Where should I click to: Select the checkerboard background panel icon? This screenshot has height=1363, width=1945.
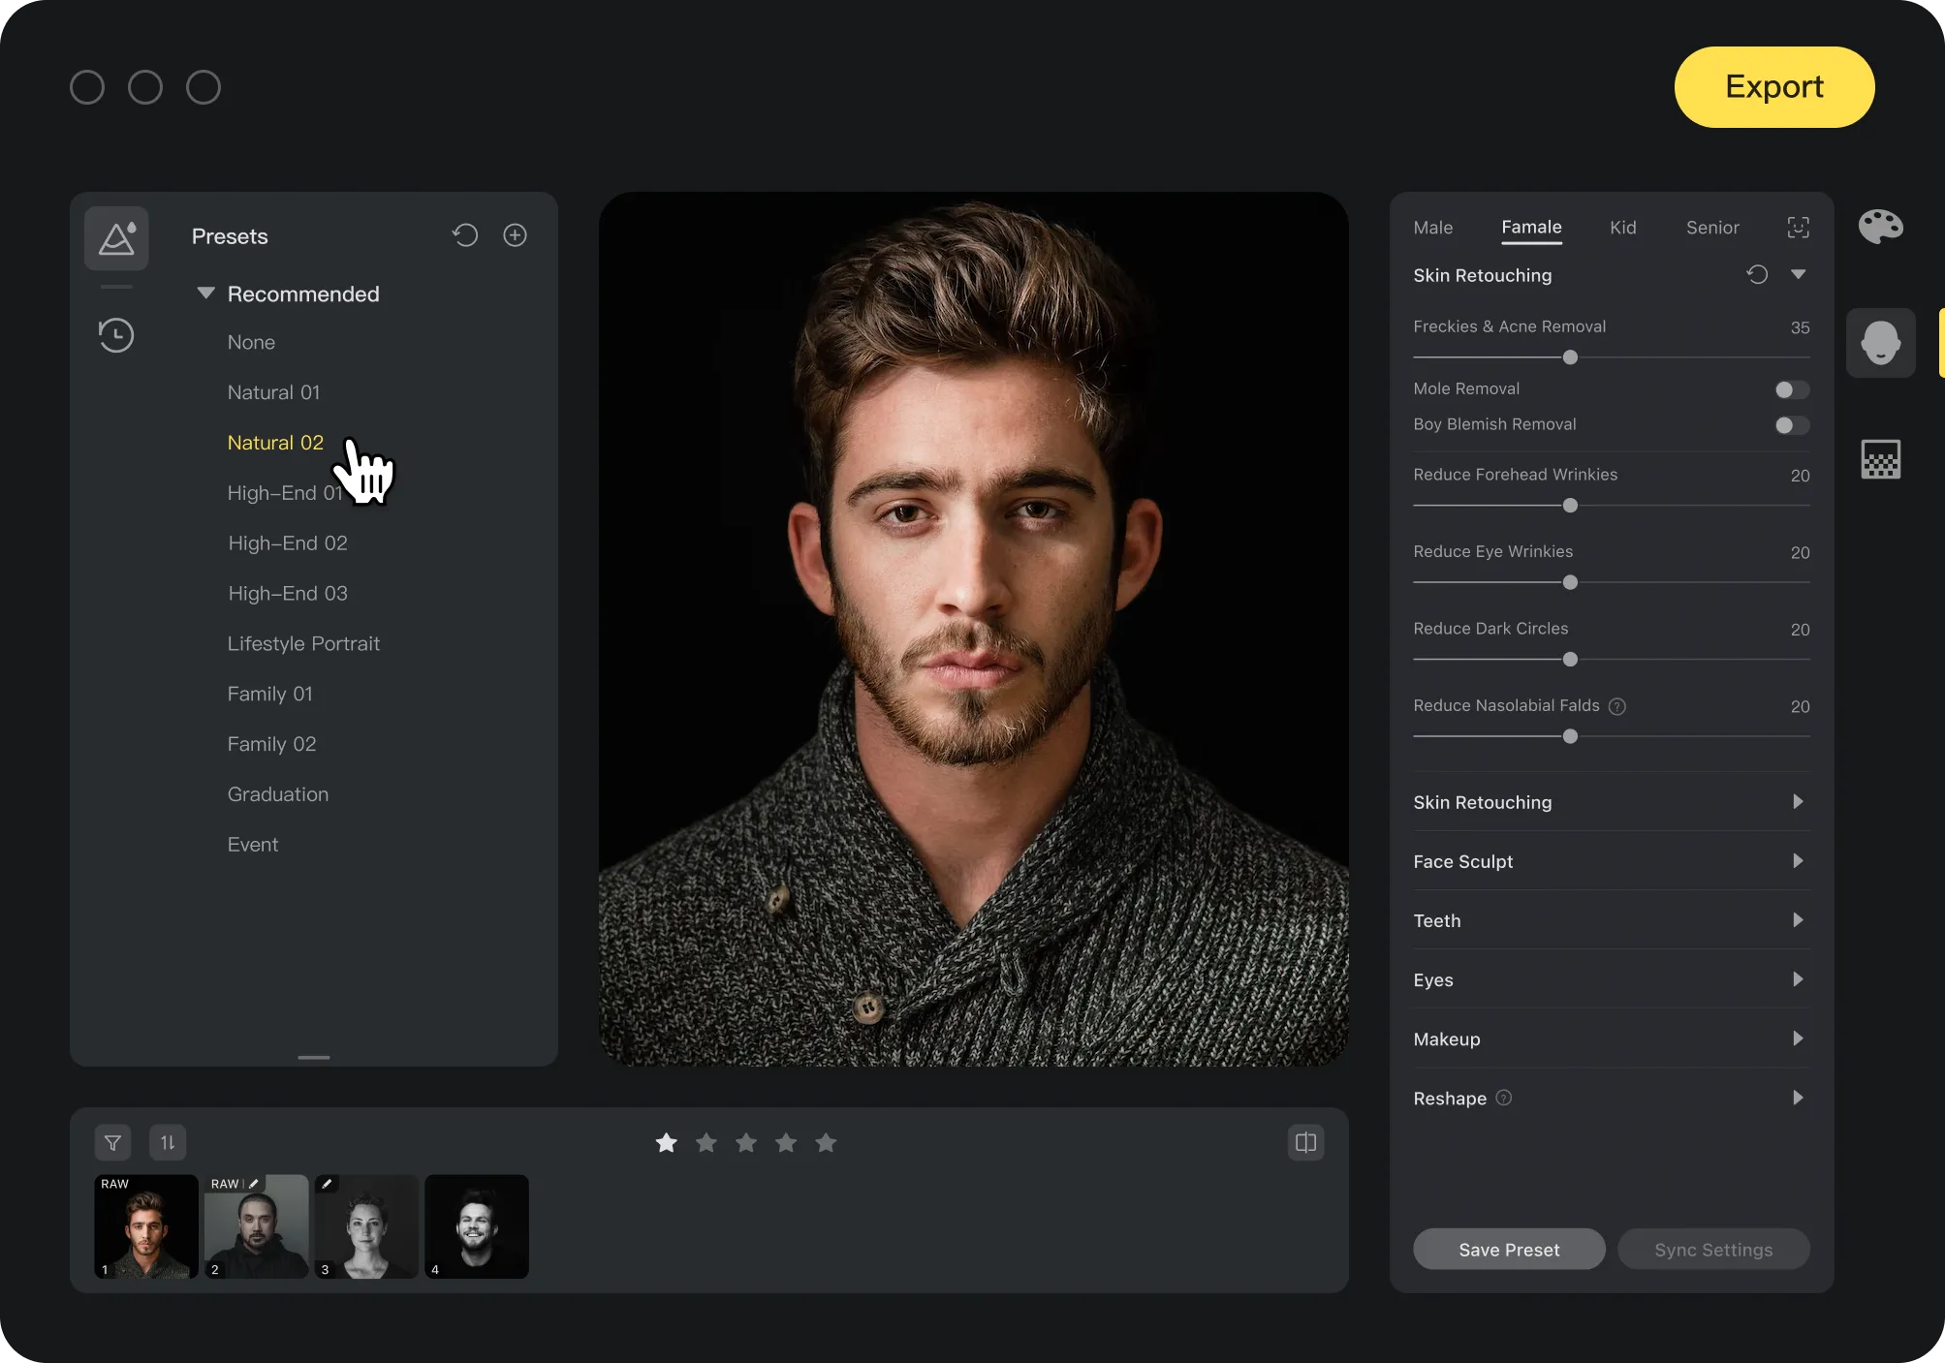click(1880, 459)
